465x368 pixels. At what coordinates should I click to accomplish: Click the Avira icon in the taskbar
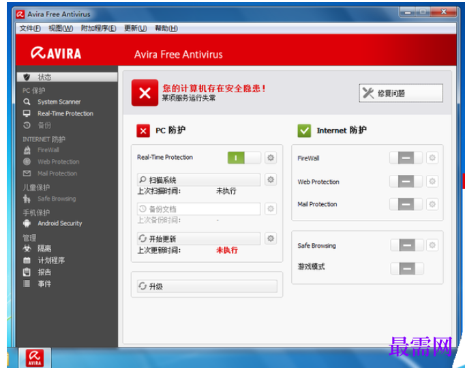click(x=35, y=358)
